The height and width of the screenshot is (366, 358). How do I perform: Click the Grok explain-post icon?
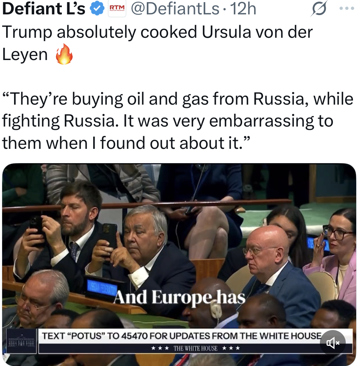tap(319, 9)
